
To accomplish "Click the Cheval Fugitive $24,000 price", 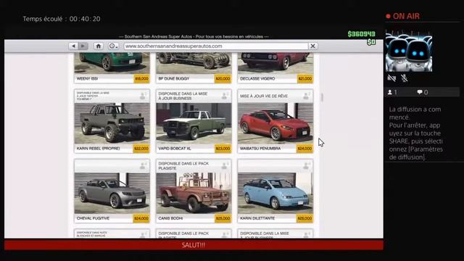I will coord(141,218).
